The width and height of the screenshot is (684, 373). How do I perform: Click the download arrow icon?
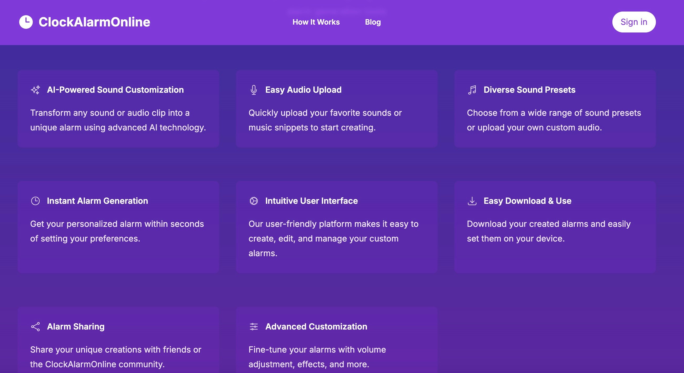(x=472, y=201)
